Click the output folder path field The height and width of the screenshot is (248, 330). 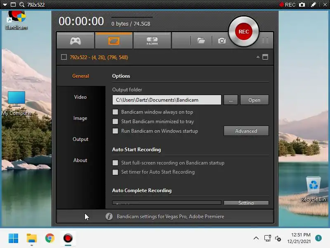[167, 100]
